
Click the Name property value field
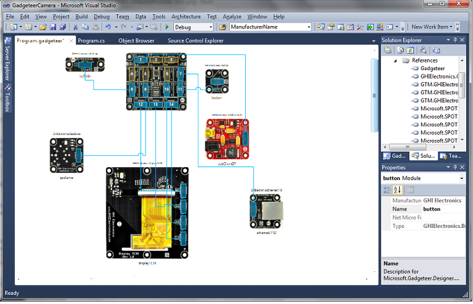443,209
